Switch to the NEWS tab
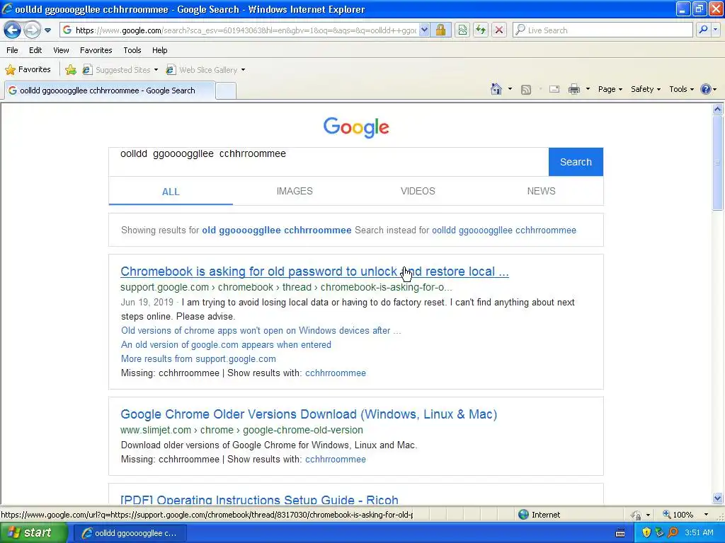This screenshot has height=543, width=725. (x=542, y=191)
